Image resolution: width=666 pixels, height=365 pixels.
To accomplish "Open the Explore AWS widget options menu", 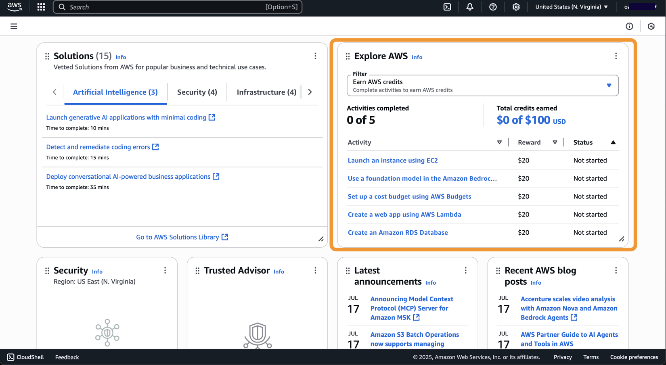I will tap(616, 56).
